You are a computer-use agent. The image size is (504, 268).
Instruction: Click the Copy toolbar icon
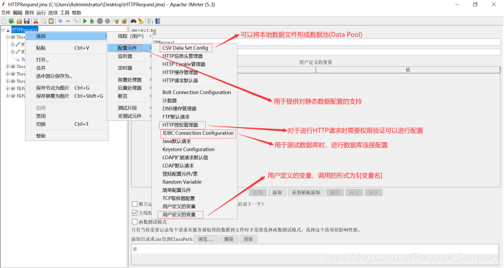click(x=43, y=21)
